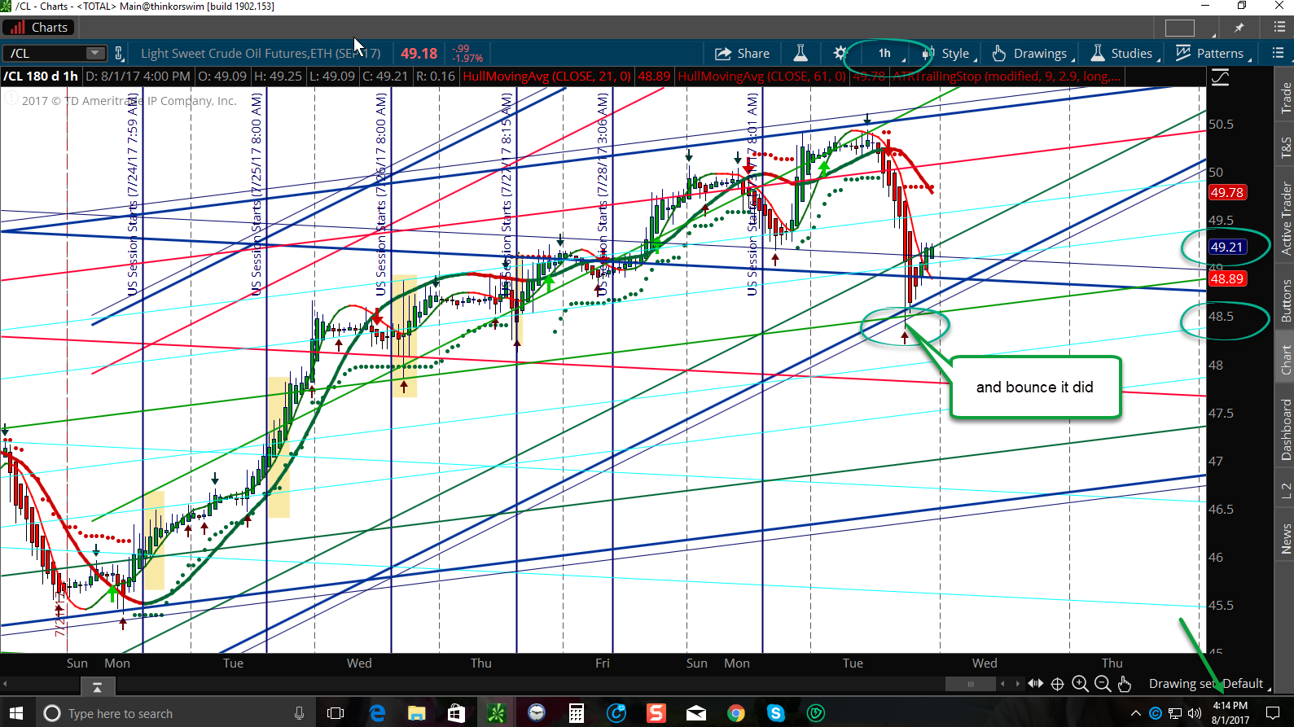
Task: Open Skype from taskbar
Action: tap(776, 713)
